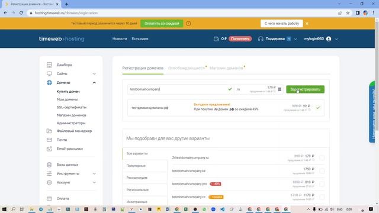The height and width of the screenshot is (213, 379).
Task: Expand the Аккаунт sidebar section
Action: click(94, 182)
